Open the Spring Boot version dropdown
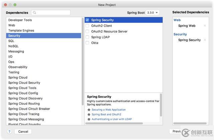 [152, 13]
